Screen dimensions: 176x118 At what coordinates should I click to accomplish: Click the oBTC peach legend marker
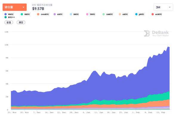[120, 14]
